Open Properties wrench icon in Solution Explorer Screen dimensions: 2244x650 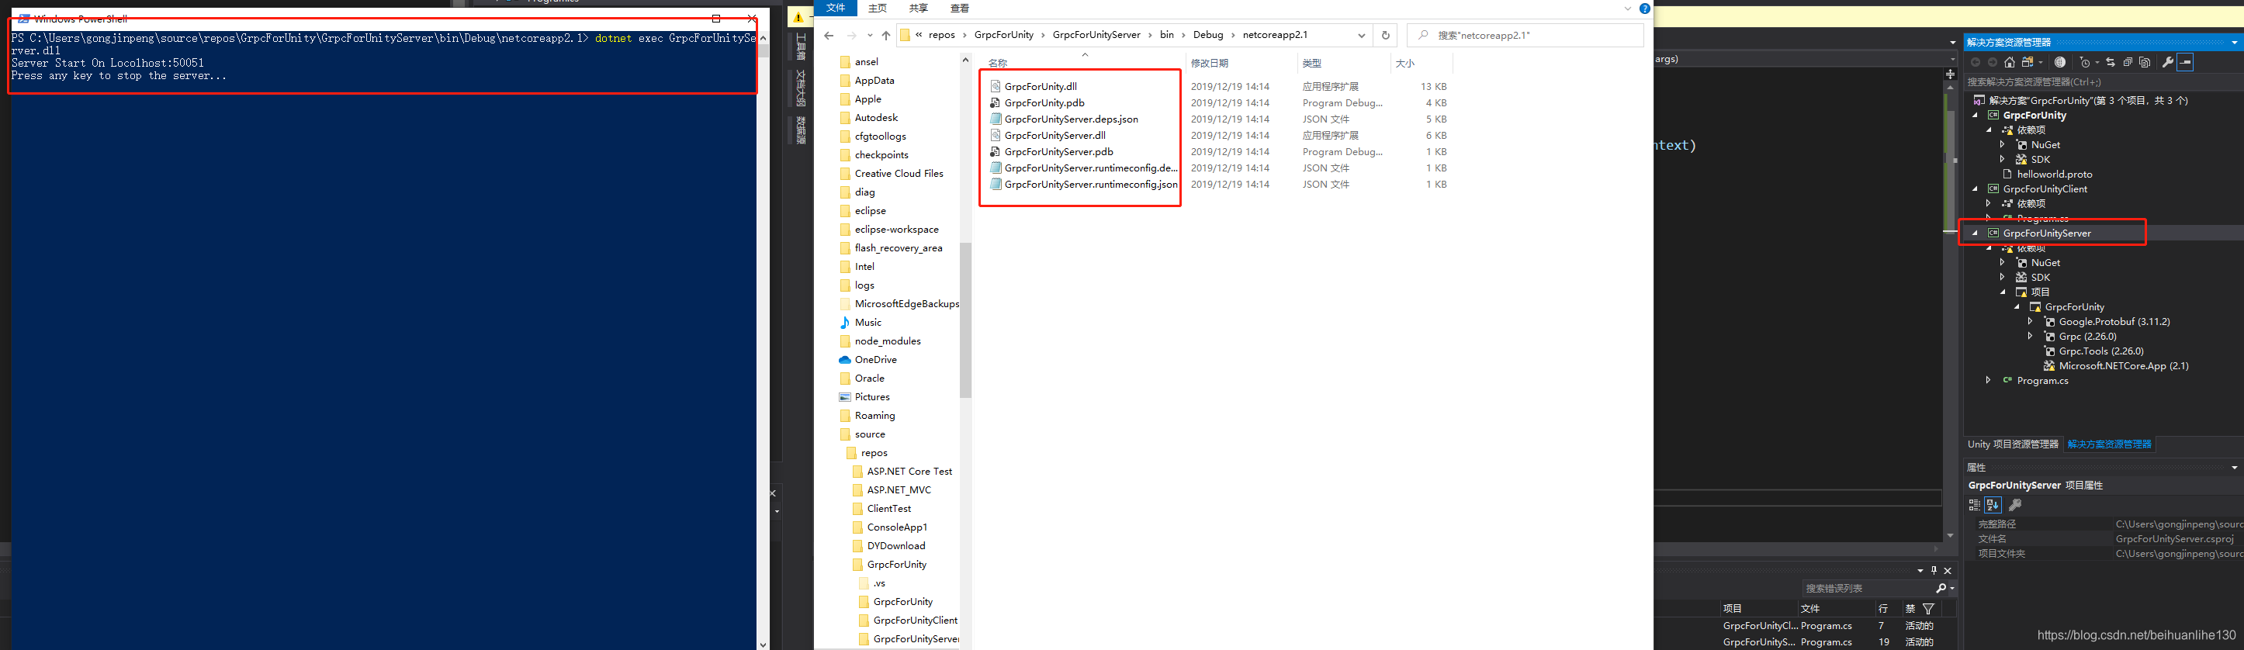click(2167, 62)
